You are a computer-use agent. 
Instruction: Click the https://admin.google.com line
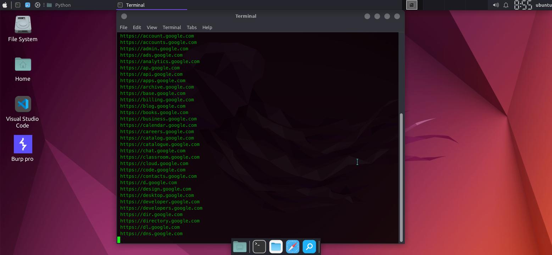[x=154, y=49]
